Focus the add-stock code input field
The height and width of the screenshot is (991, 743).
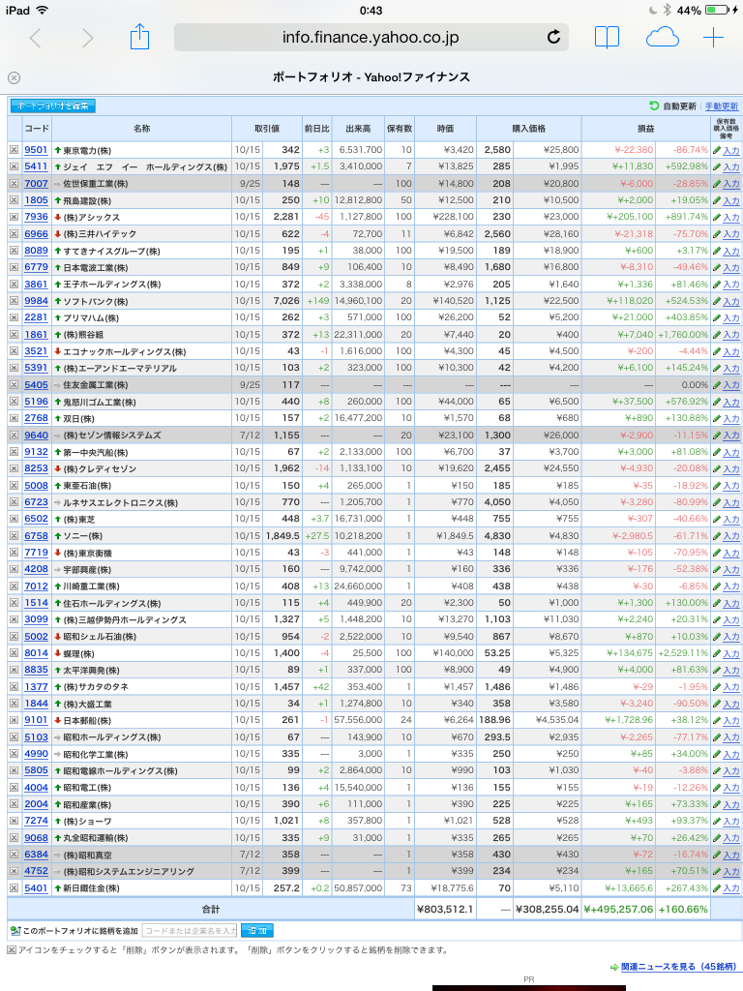(x=191, y=930)
